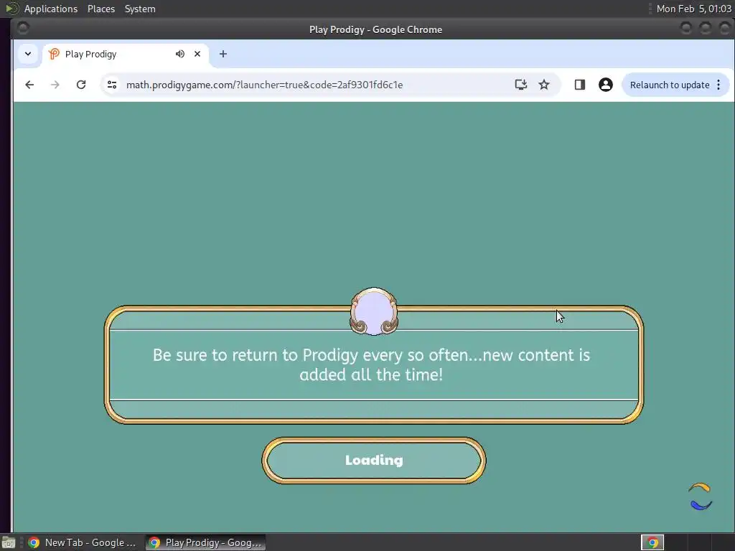This screenshot has width=735, height=551.
Task: Click the forward navigation arrow
Action: (x=55, y=85)
